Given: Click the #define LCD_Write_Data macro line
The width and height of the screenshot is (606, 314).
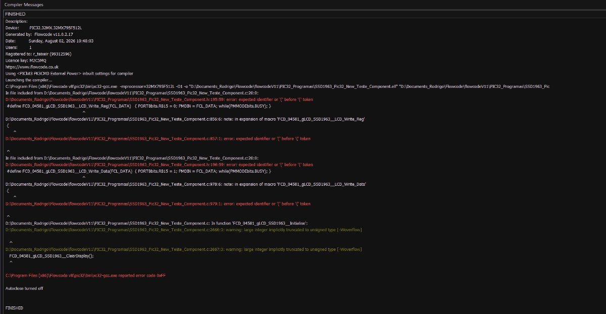Looking at the screenshot, I should point(139,171).
